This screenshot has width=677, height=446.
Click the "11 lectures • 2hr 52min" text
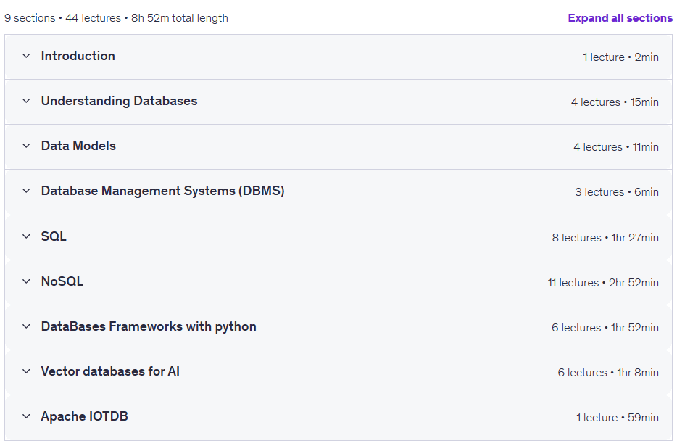(603, 283)
